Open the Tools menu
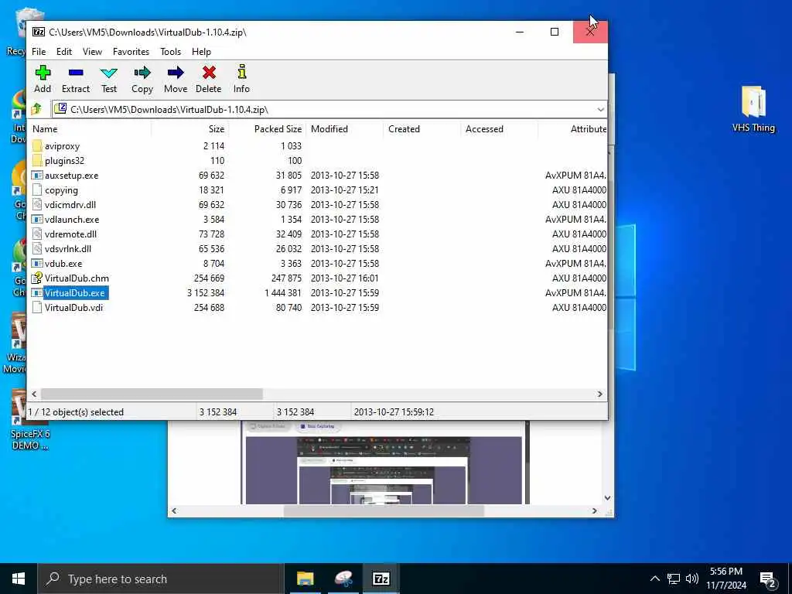Image resolution: width=792 pixels, height=594 pixels. (x=171, y=52)
